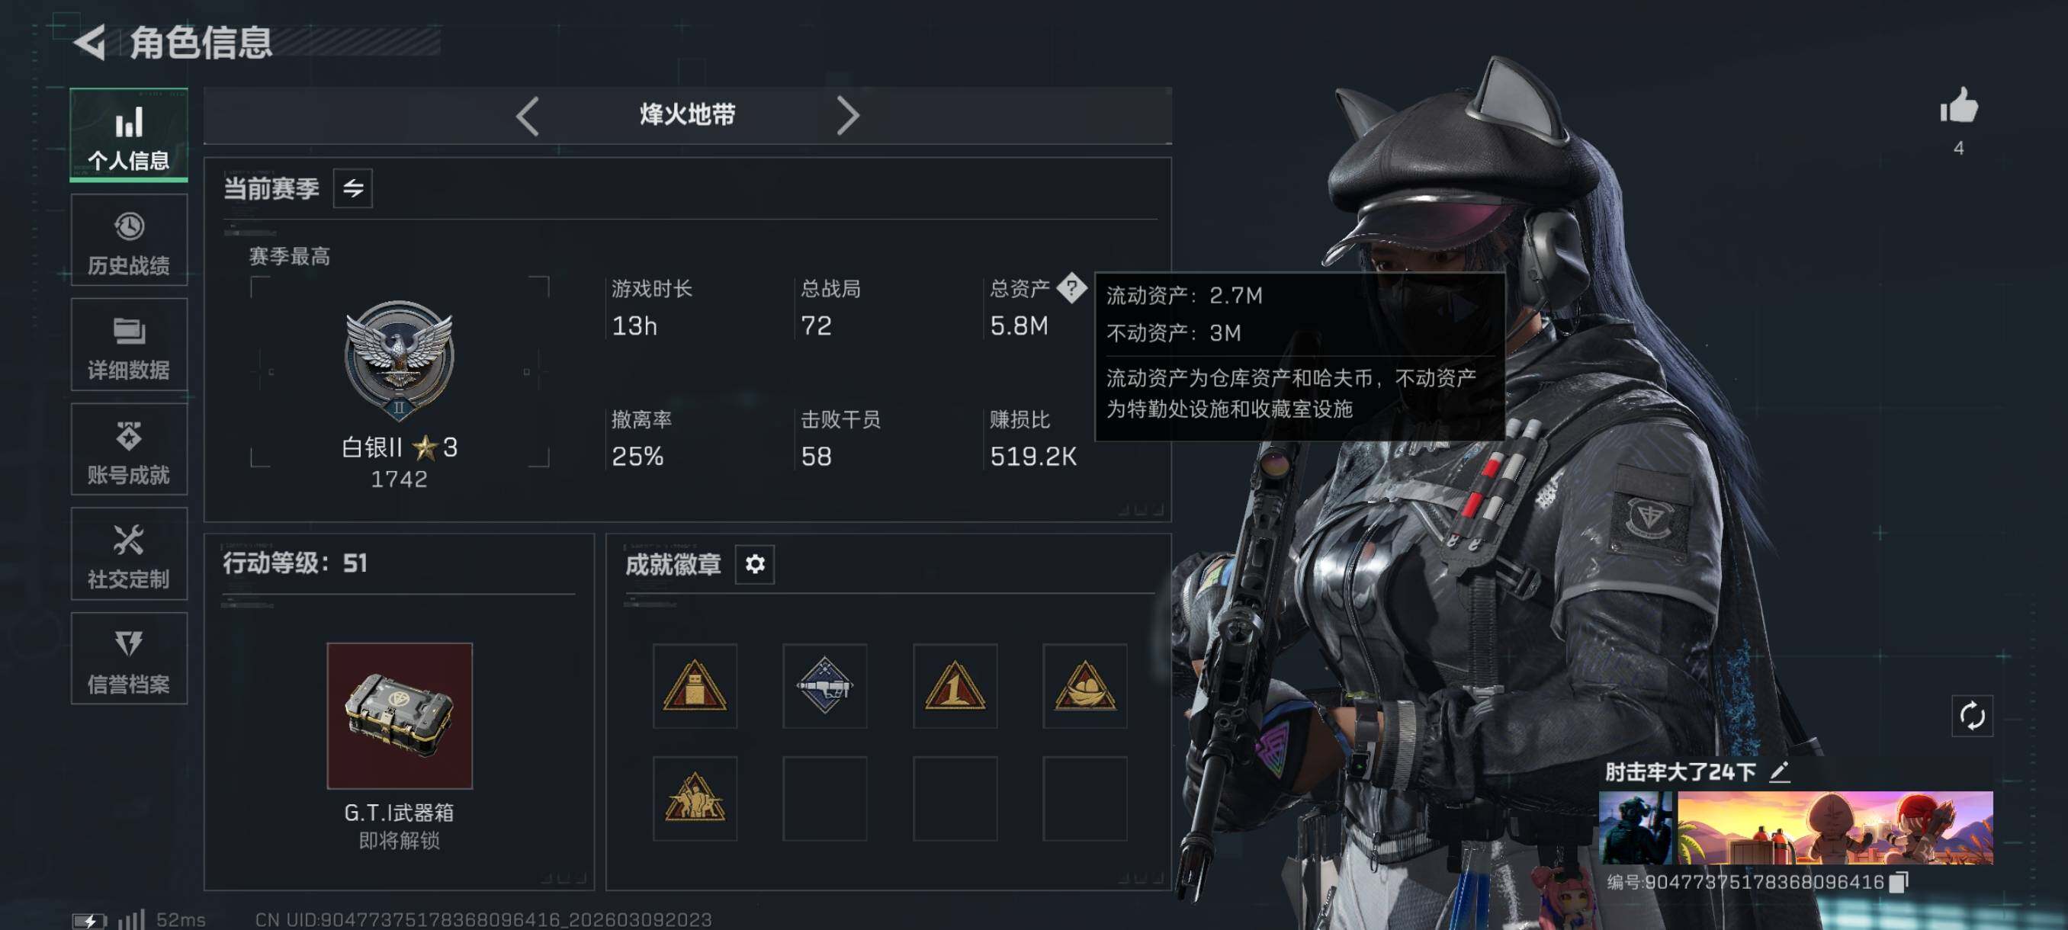This screenshot has height=930, width=2068.
Task: Open the 成就徽章 gear settings
Action: click(755, 564)
